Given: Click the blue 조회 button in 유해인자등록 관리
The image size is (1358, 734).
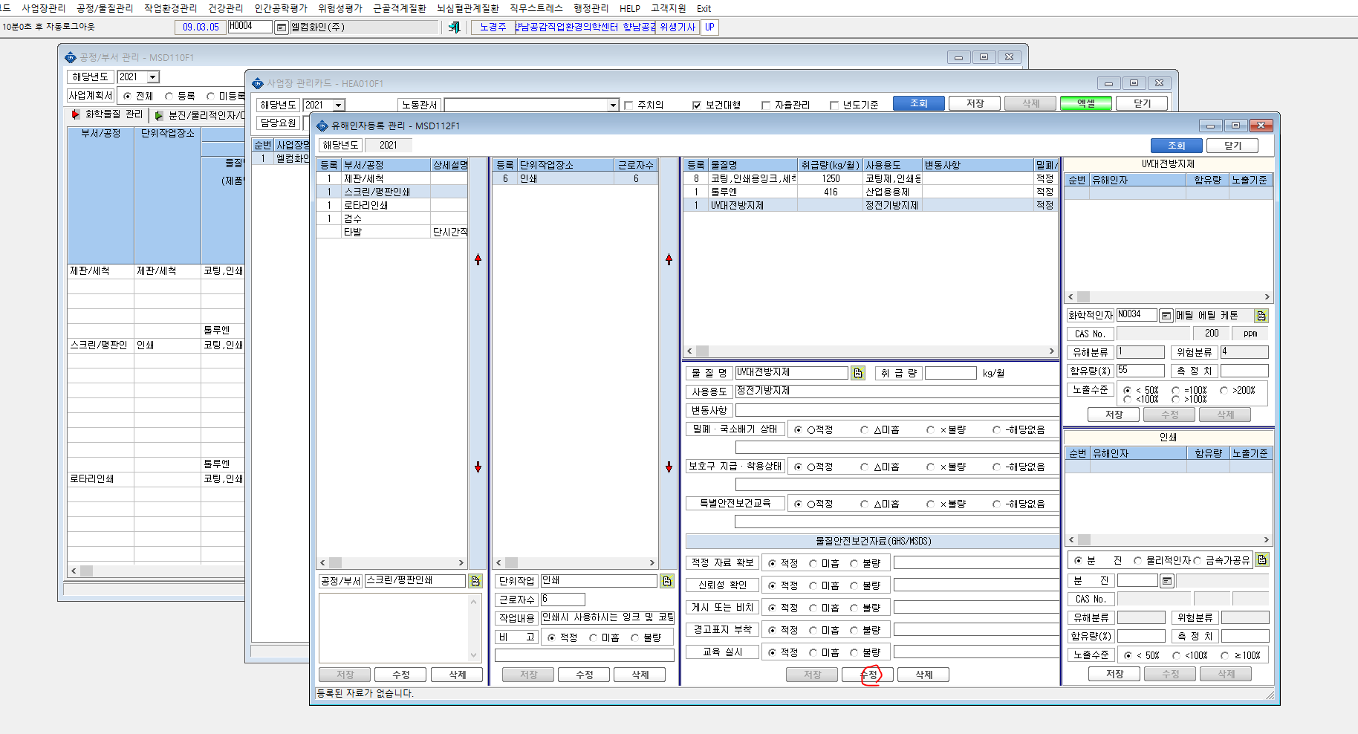Looking at the screenshot, I should 1176,146.
